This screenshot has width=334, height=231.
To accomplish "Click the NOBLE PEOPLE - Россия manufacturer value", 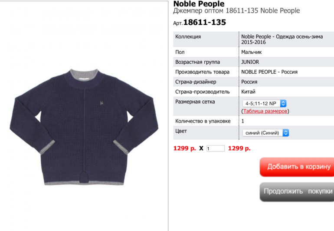I will (269, 72).
